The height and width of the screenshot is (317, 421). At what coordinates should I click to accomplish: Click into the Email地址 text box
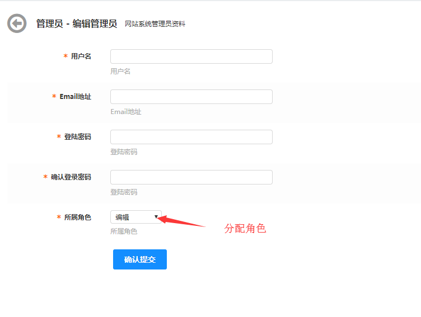click(x=191, y=97)
